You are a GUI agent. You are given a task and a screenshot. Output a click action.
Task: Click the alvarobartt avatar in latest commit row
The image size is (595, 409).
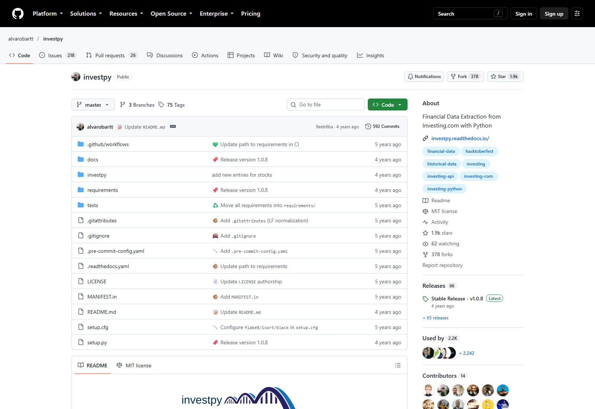pyautogui.click(x=80, y=127)
